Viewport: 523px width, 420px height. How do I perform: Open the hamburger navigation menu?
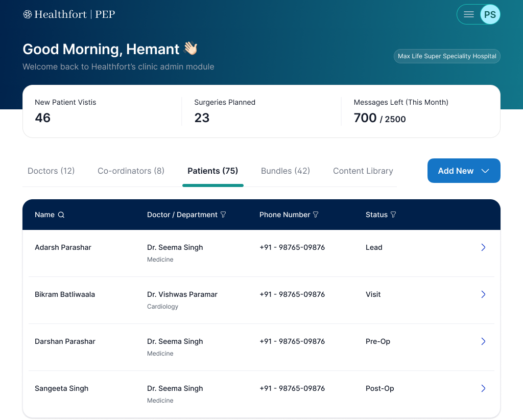point(468,14)
